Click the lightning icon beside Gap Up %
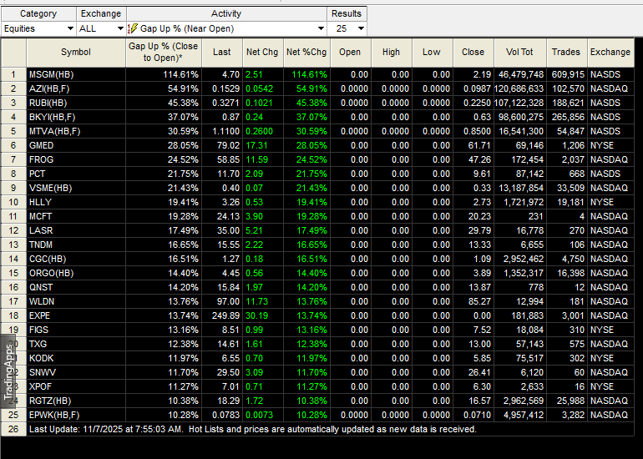The height and width of the screenshot is (459, 643). tap(133, 28)
